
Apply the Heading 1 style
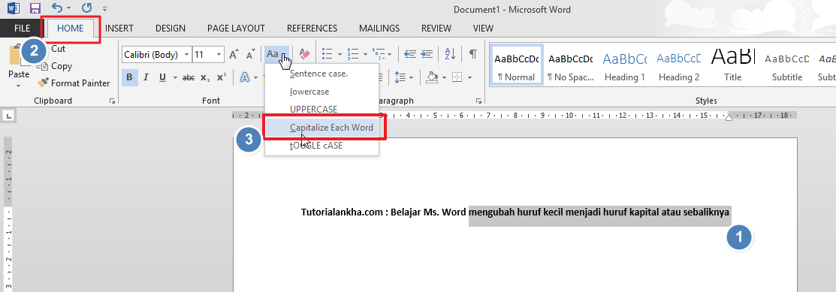click(625, 65)
